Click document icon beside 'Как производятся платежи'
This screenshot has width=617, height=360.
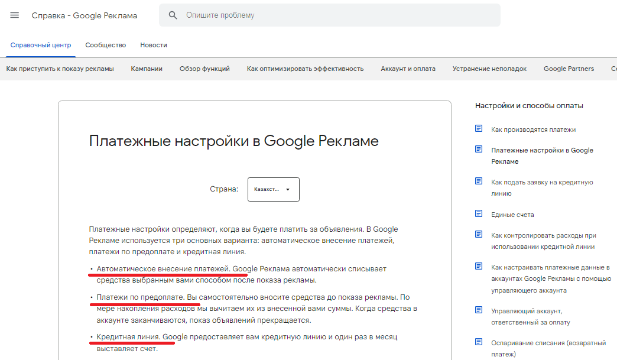click(x=479, y=128)
